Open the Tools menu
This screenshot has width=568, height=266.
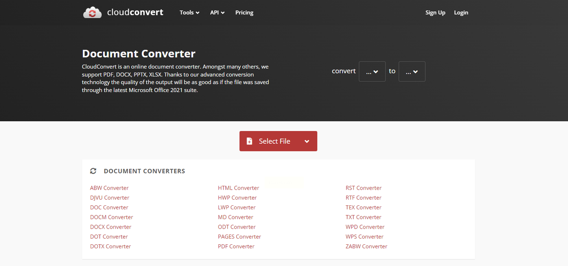(x=189, y=13)
